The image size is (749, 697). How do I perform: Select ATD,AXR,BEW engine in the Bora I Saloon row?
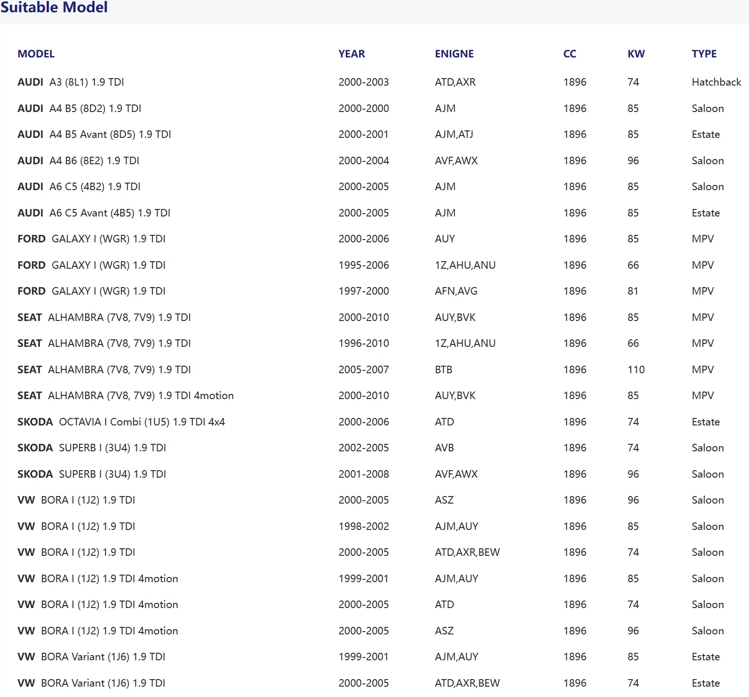click(467, 552)
